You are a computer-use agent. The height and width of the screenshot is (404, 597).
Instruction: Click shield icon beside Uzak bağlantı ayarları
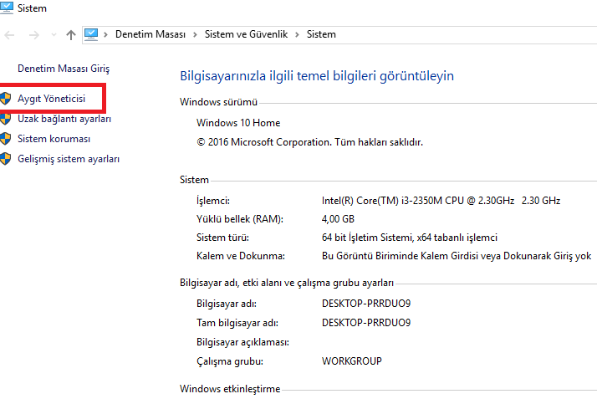pos(5,119)
